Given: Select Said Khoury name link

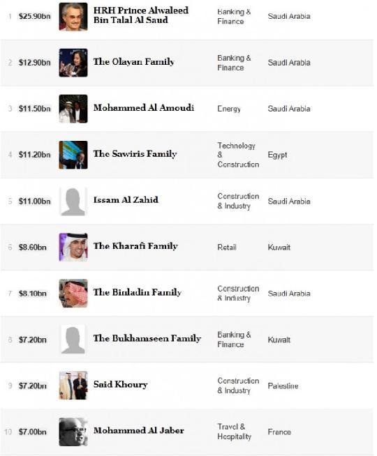Looking at the screenshot, I should tap(120, 384).
